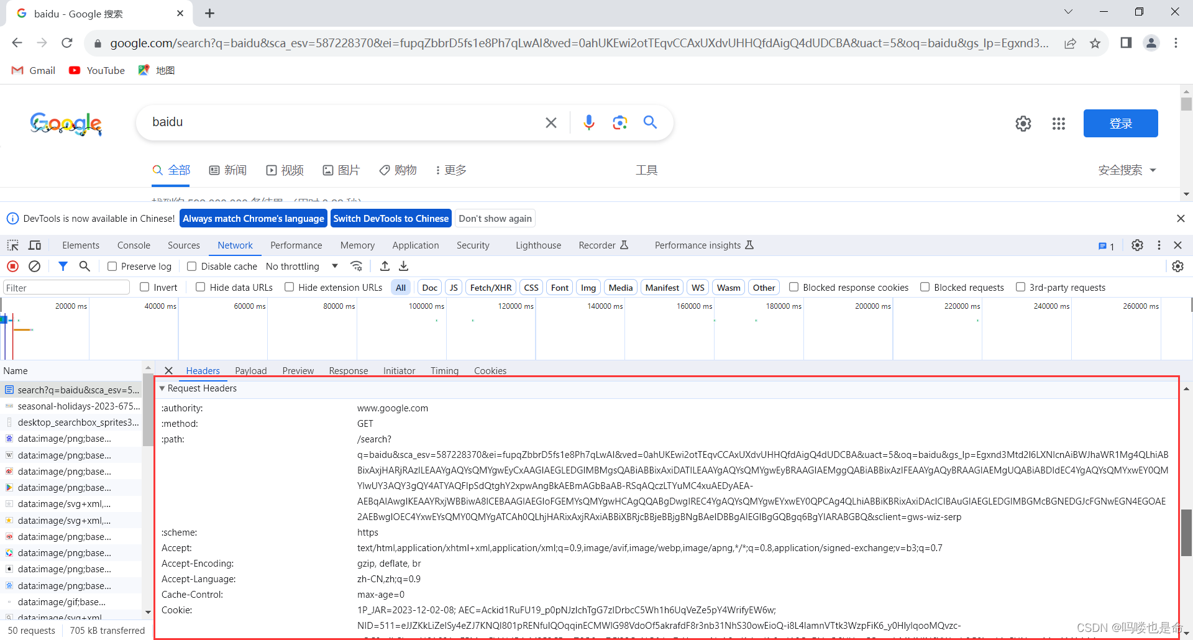The image size is (1193, 640).
Task: Share this page icon in address bar
Action: [x=1070, y=43]
